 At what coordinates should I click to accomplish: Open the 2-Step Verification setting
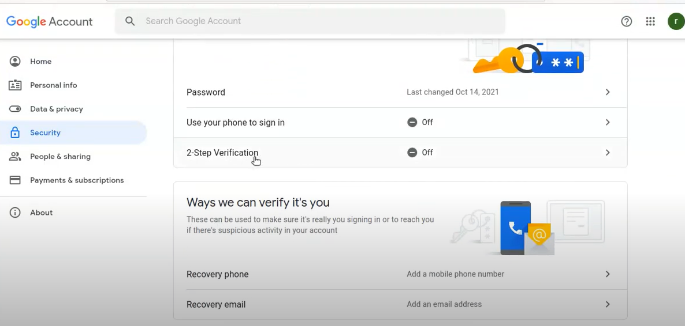[400, 153]
